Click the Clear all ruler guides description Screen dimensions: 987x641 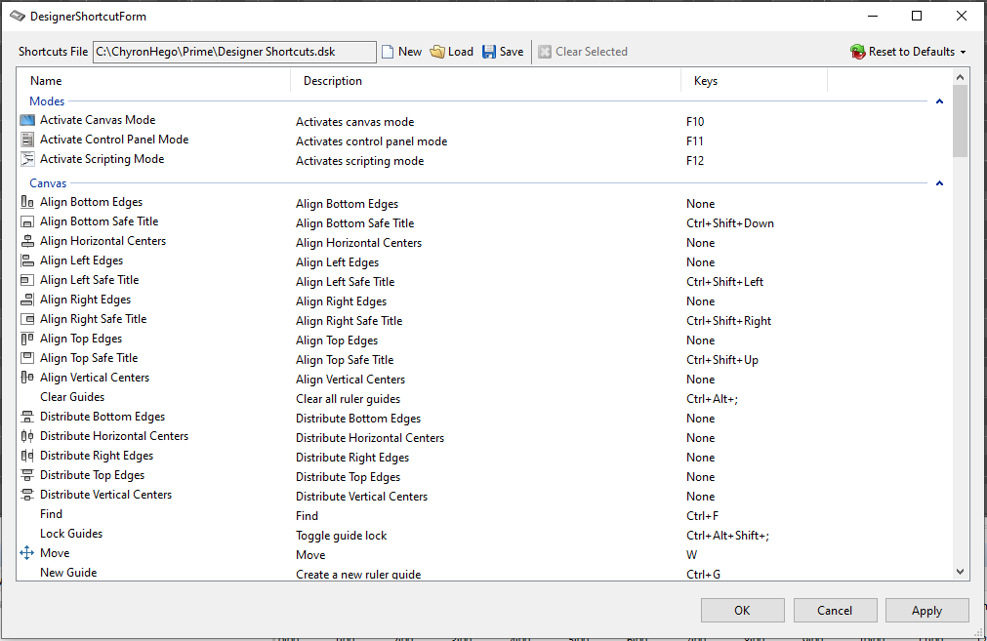tap(349, 399)
